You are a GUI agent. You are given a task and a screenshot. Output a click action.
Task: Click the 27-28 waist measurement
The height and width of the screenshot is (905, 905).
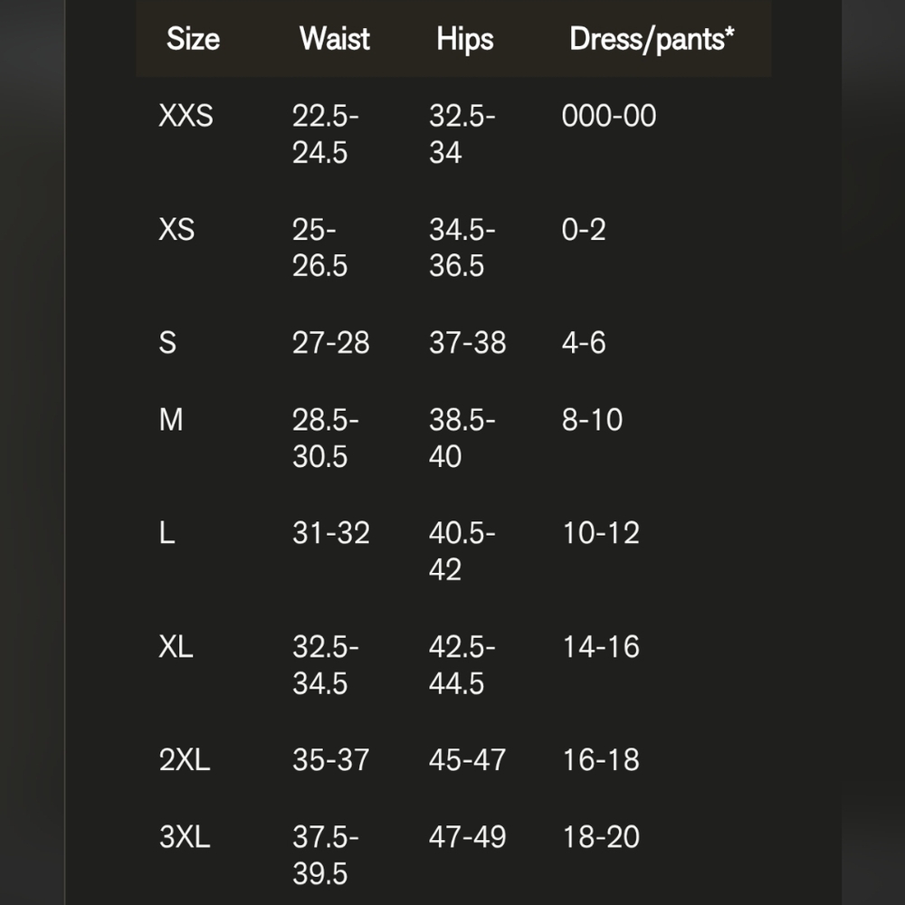(330, 343)
